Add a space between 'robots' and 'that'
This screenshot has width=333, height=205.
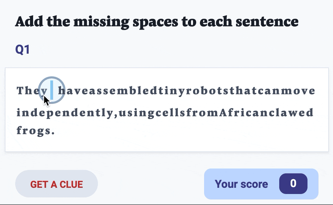pyautogui.click(x=230, y=91)
